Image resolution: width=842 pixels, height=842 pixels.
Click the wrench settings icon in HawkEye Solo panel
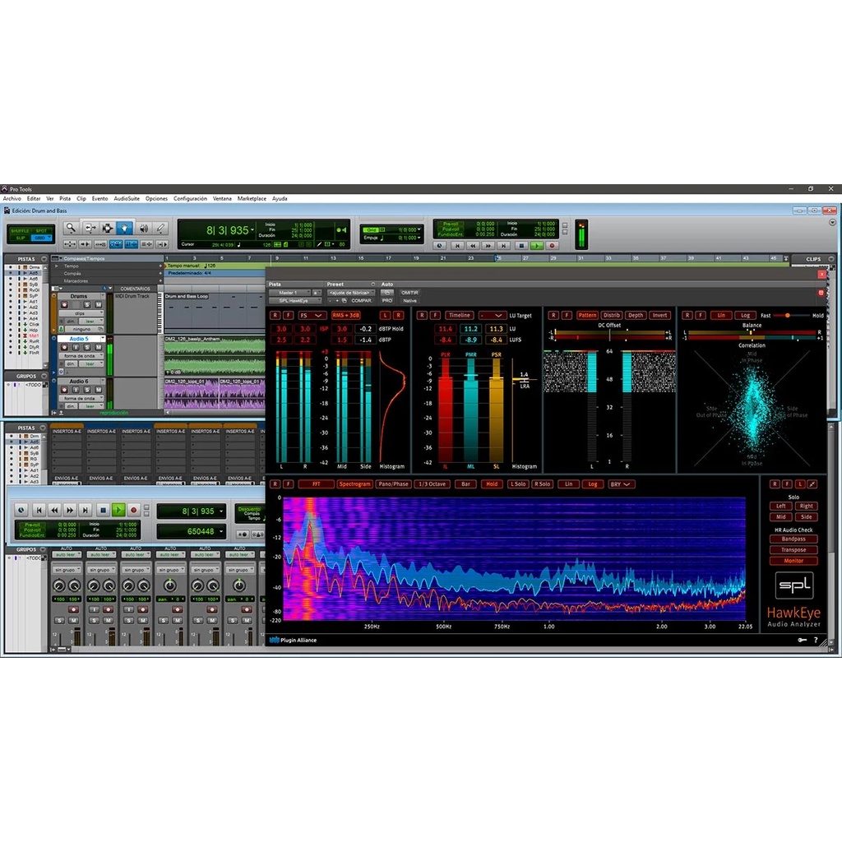pyautogui.click(x=812, y=484)
